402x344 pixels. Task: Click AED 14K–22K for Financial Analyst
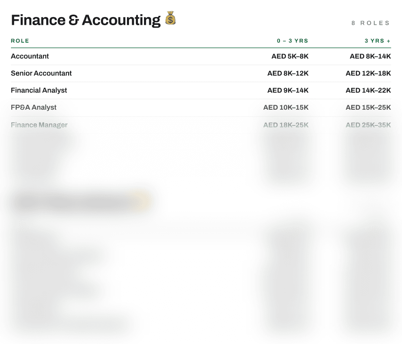[x=368, y=90]
